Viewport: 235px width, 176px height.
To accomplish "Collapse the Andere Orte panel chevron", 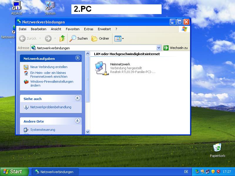I will (x=77, y=121).
